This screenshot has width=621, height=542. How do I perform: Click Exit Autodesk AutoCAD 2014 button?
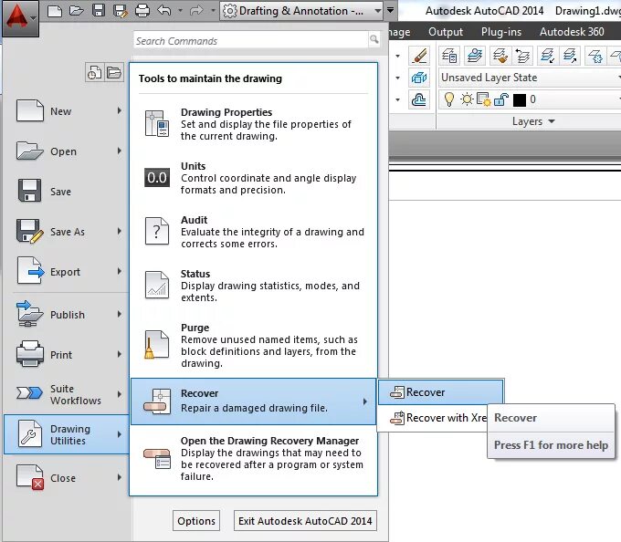pos(305,521)
